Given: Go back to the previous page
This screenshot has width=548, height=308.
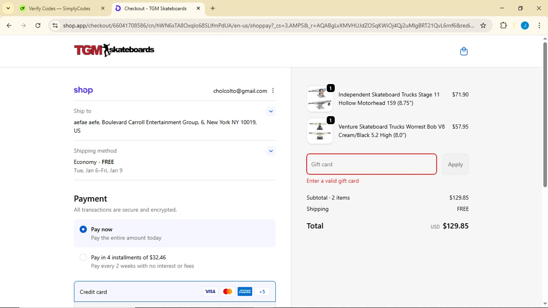Looking at the screenshot, I should (9, 26).
